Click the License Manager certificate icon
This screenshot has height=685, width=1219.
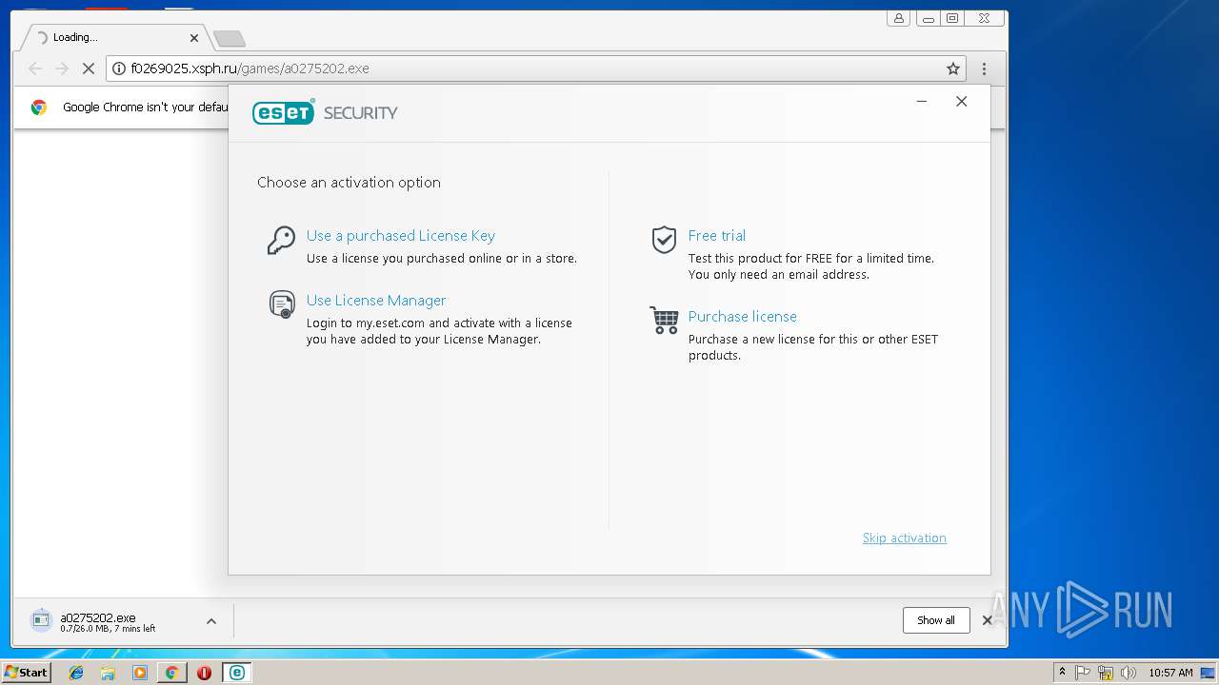[282, 304]
